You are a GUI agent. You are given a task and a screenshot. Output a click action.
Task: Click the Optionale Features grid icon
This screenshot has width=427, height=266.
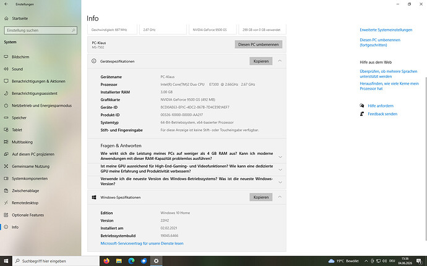click(6, 215)
